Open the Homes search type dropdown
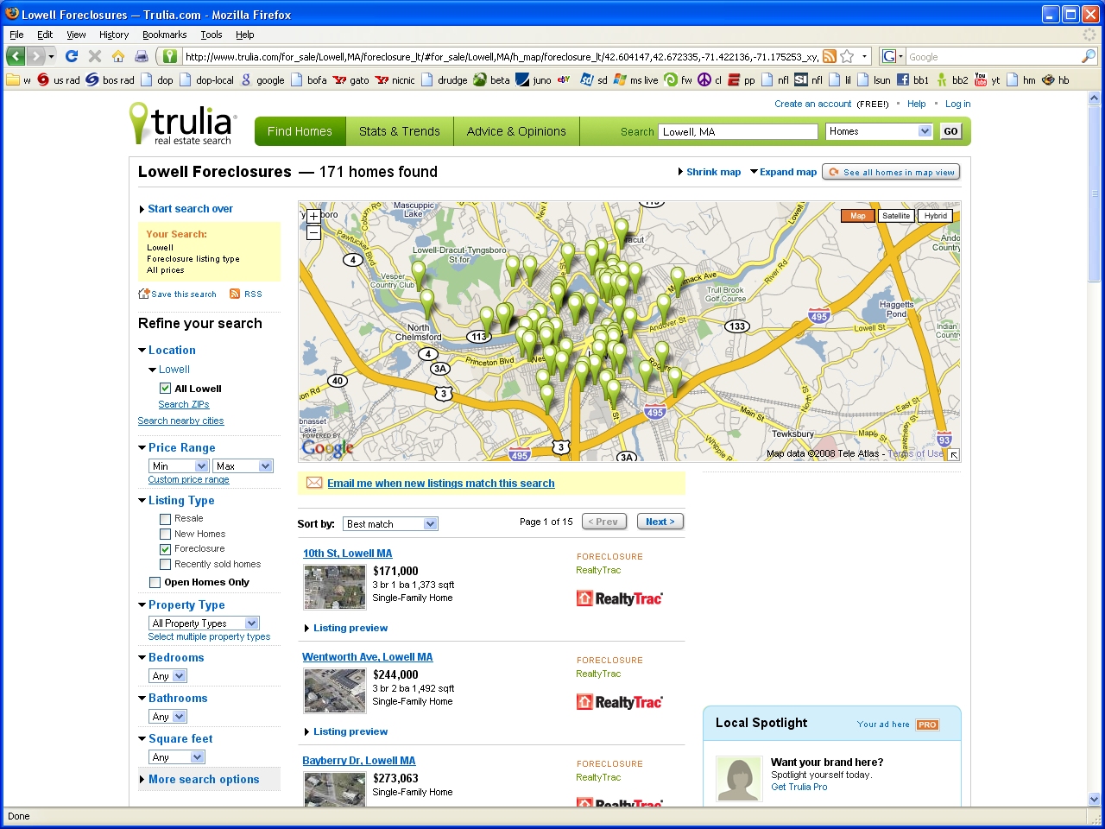The image size is (1105, 829). tap(879, 131)
